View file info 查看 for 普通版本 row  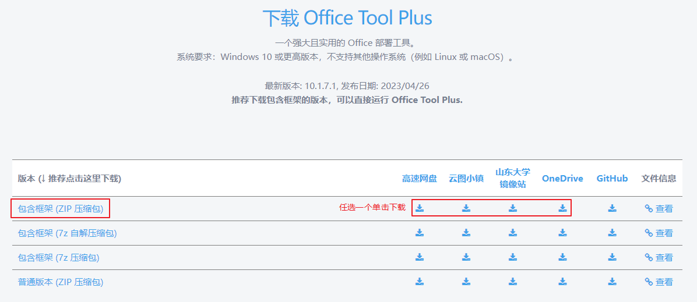pyautogui.click(x=659, y=282)
